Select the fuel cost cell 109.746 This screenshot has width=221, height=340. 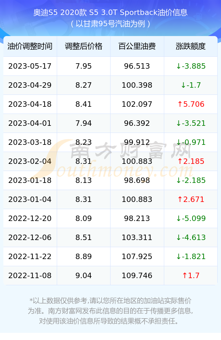click(x=137, y=276)
